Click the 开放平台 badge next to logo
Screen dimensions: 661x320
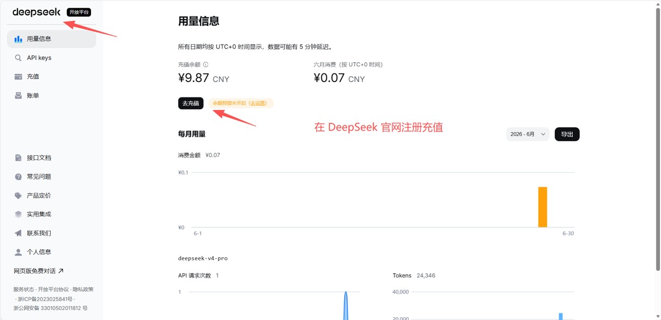pos(79,12)
